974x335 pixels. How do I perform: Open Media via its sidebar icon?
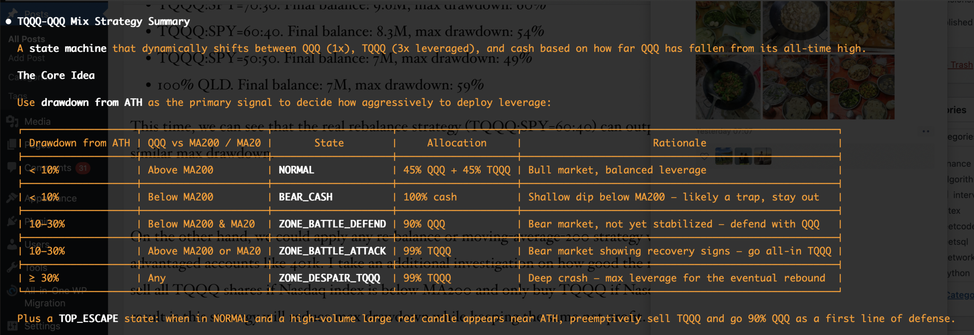(12, 121)
